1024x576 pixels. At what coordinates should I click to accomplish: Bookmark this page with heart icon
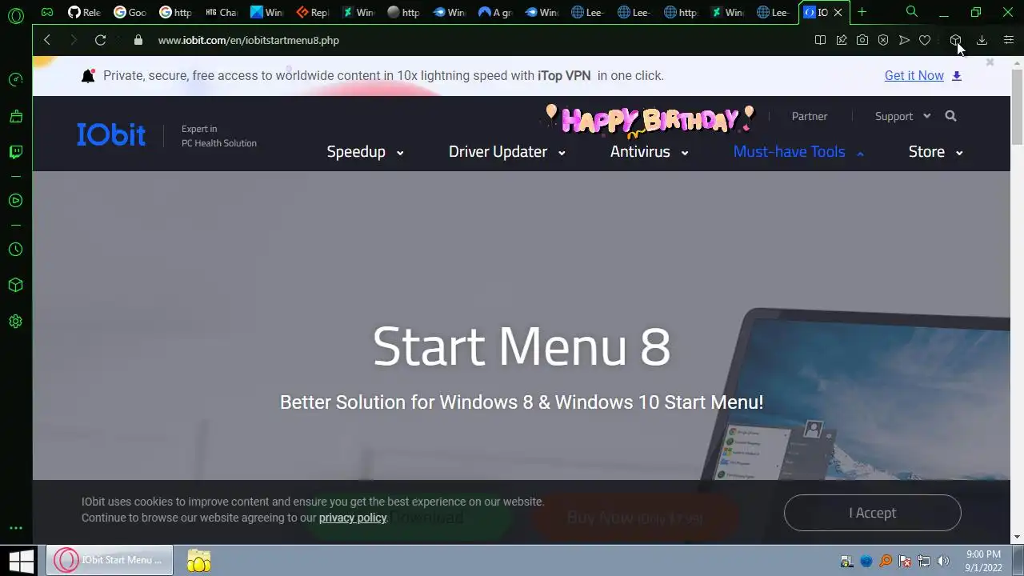pos(925,40)
